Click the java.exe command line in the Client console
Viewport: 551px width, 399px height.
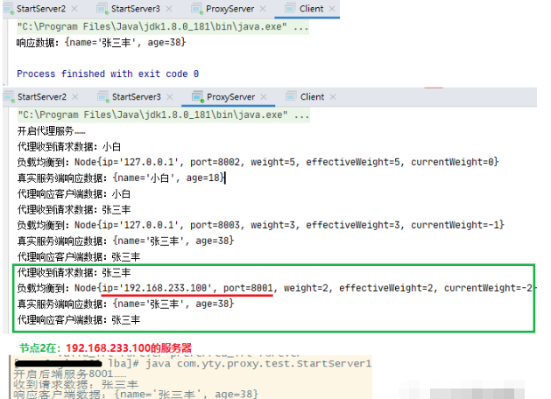(x=163, y=27)
